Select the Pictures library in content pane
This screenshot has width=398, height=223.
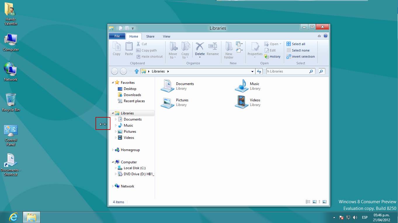coord(175,102)
